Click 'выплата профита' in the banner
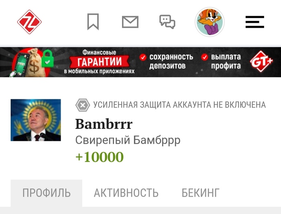 click(x=226, y=61)
